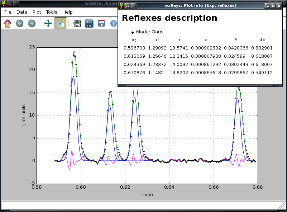Maximize the Plot info window
Screen dimensions: 287x212
click(x=273, y=6)
